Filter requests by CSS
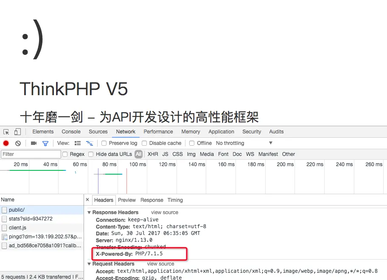Viewport: 387px width, 280px height. [x=177, y=154]
